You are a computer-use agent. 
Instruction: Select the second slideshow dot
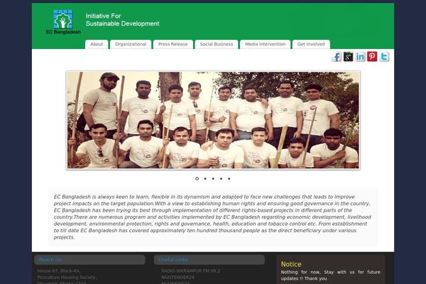coord(205,178)
